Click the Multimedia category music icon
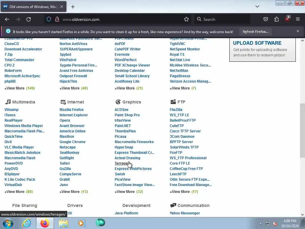Screen dimensions: 305x229 click(8, 102)
